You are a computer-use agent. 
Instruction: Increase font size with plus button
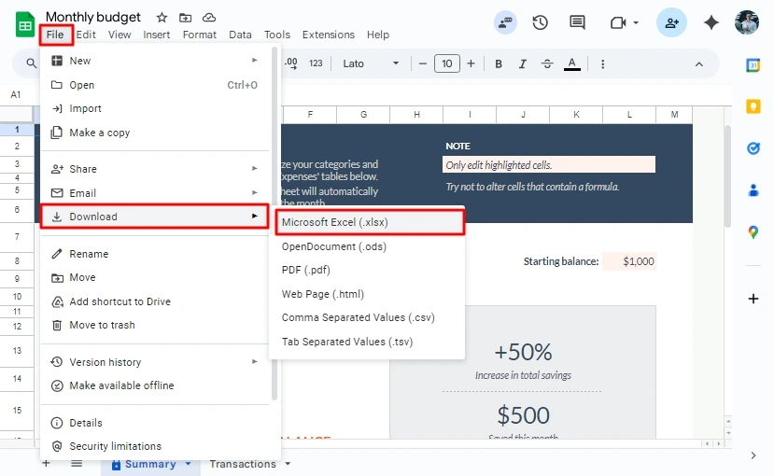pyautogui.click(x=471, y=63)
